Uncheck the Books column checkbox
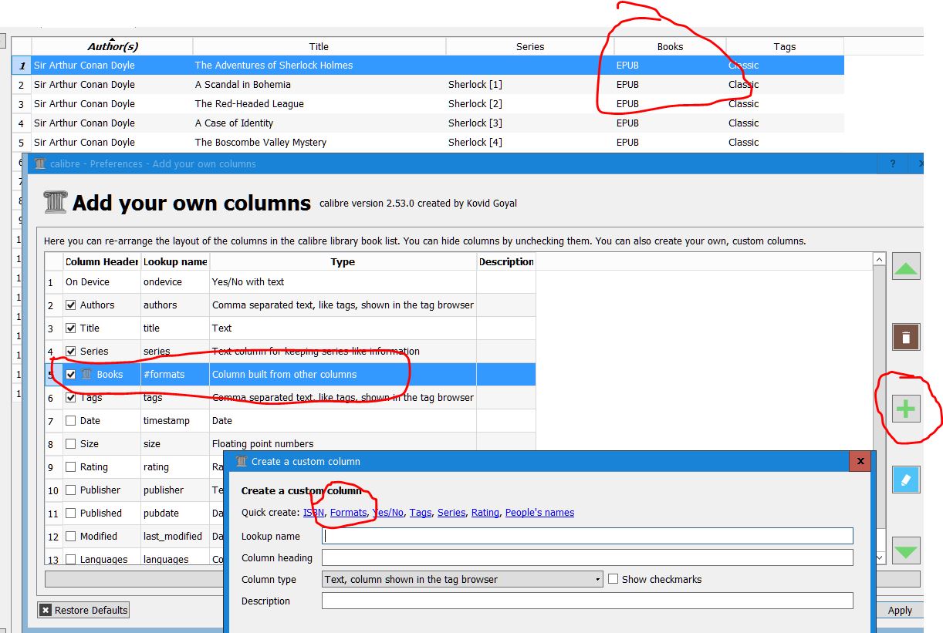The height and width of the screenshot is (633, 943). click(x=71, y=375)
